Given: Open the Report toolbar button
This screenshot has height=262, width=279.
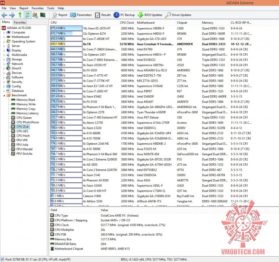Looking at the screenshot, I should click(x=60, y=15).
